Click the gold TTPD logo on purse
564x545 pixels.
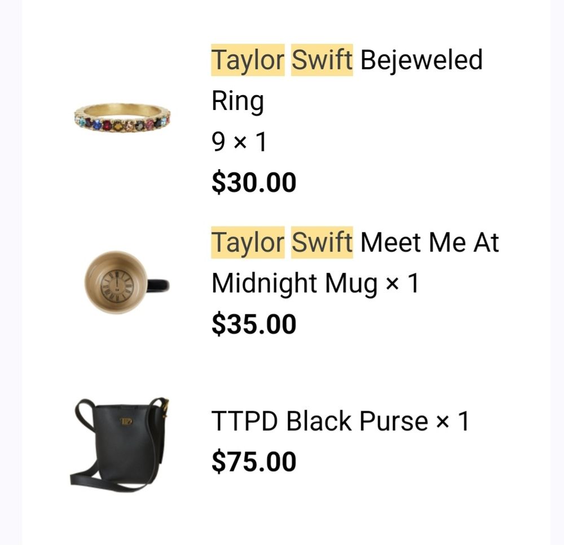click(126, 421)
